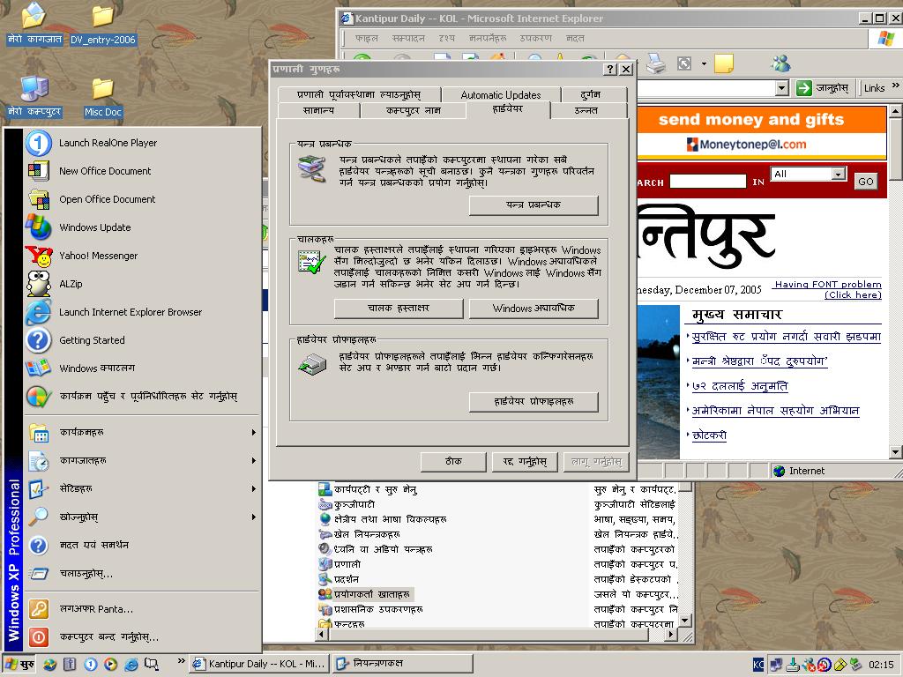Screen dimensions: 903x677
Task: Launch Internet Explorer Browser shortcut
Action: pos(130,312)
